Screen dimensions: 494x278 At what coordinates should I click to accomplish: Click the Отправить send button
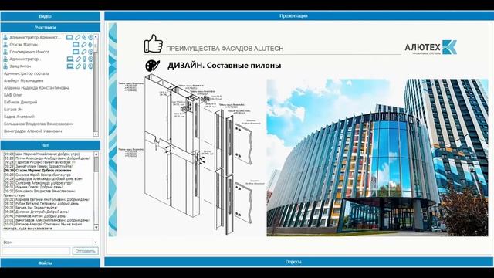click(x=86, y=251)
